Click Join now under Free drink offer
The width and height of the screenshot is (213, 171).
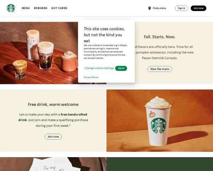[53, 137]
